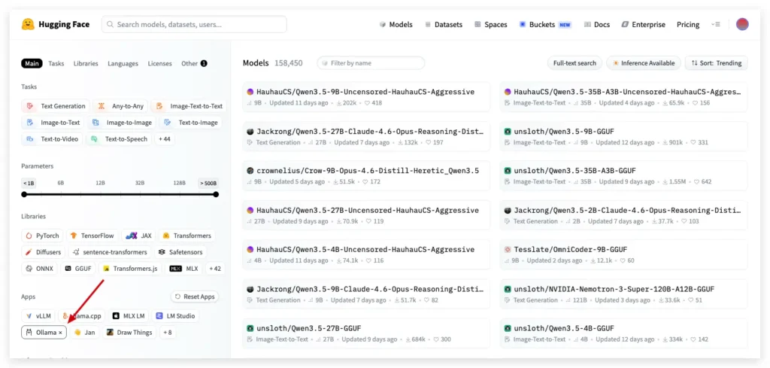Viewport: 770px width, 368px height.
Task: Open the Buckets navigation link
Action: (545, 25)
